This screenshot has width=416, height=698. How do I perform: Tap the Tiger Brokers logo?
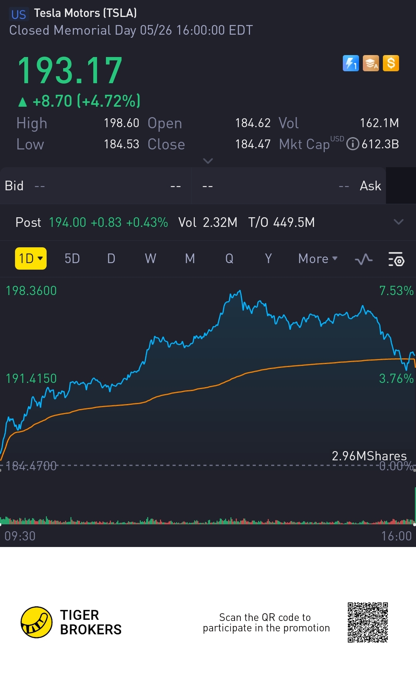point(37,622)
